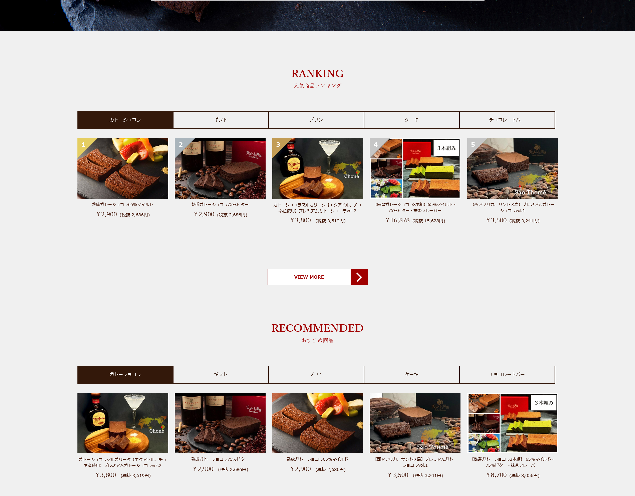Open the チョコレートバー tab under Ranking

click(507, 120)
